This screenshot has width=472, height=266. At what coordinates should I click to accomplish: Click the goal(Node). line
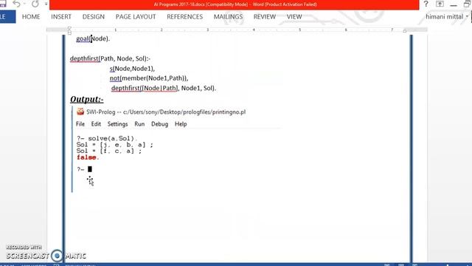[x=93, y=38]
